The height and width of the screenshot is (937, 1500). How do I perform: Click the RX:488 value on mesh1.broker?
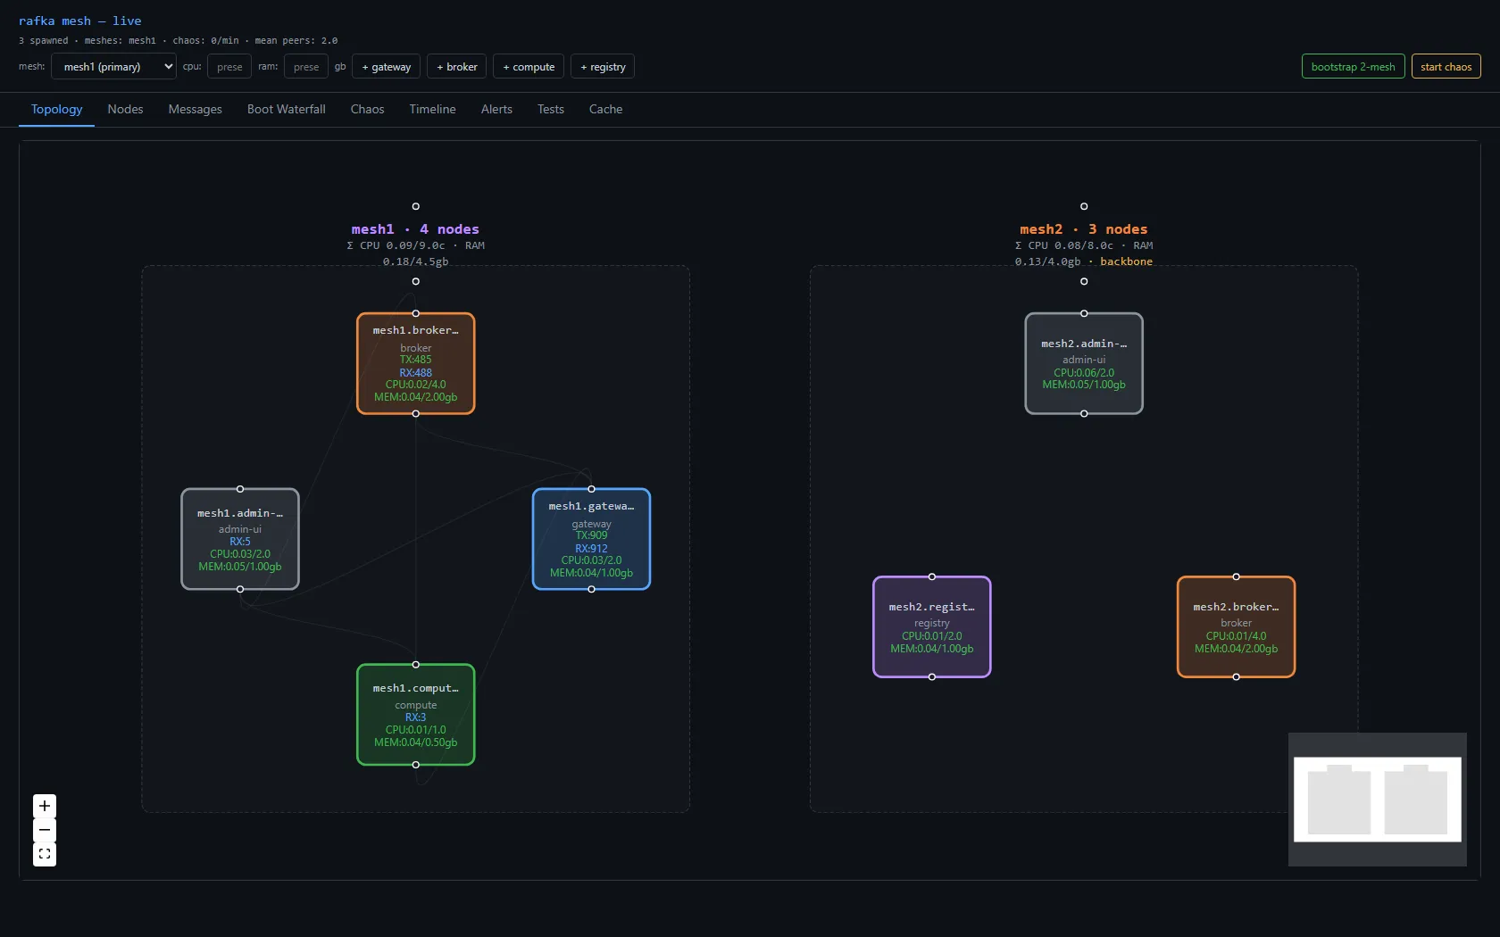[415, 373]
